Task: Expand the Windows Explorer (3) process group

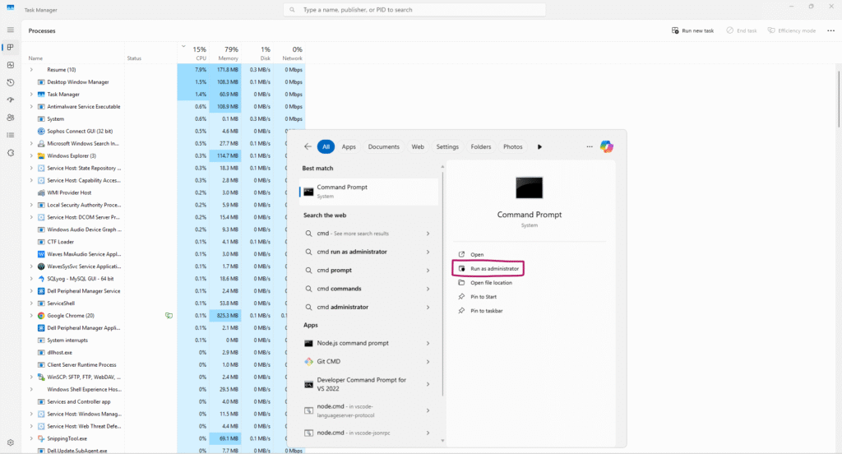Action: pyautogui.click(x=31, y=155)
